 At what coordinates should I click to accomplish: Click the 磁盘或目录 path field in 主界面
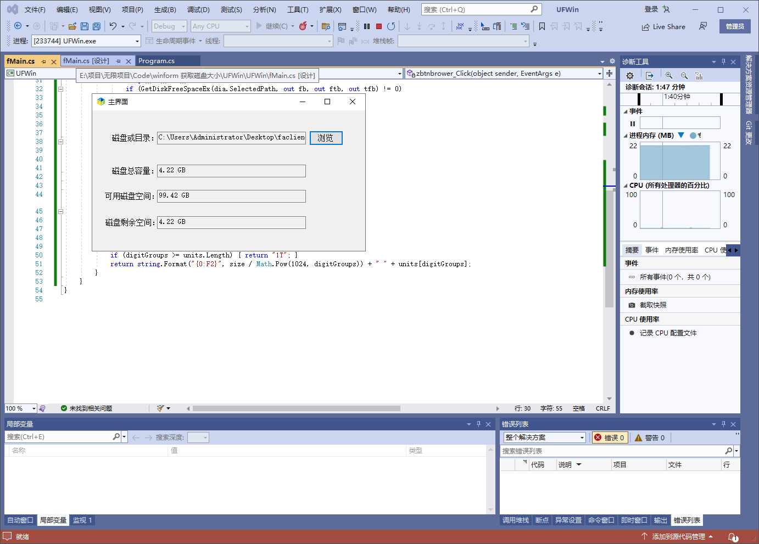pyautogui.click(x=231, y=138)
